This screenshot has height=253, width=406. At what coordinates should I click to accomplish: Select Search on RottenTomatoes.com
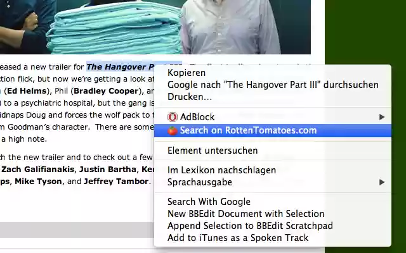pyautogui.click(x=273, y=130)
